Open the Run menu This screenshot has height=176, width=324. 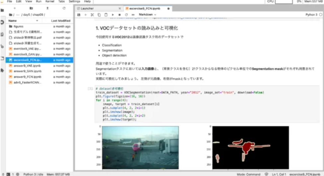click(x=39, y=1)
